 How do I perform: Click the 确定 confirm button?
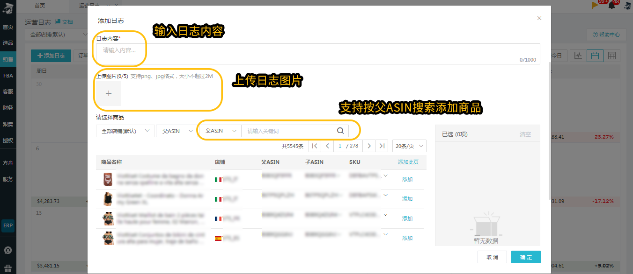[x=526, y=257]
